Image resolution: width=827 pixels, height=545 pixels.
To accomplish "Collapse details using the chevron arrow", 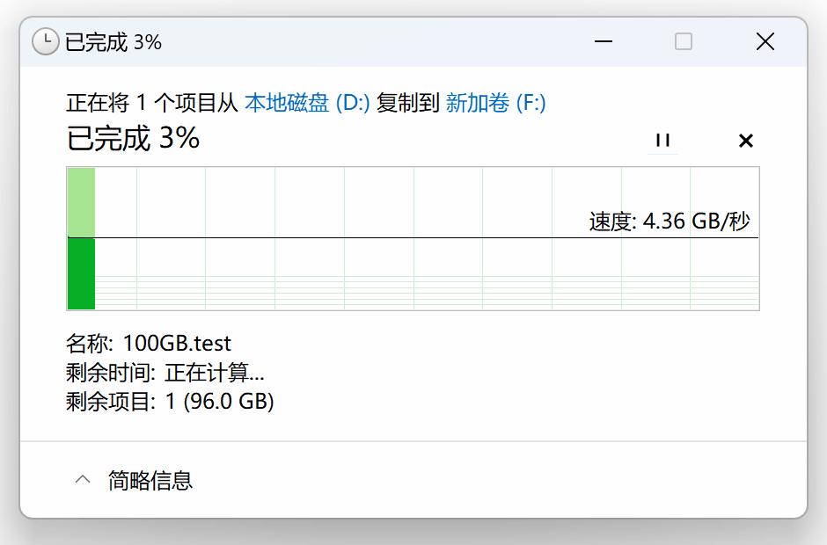I will click(83, 480).
